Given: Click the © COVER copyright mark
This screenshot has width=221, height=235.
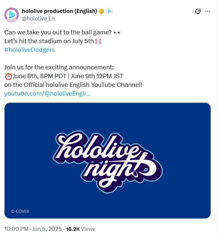Looking at the screenshot, I should coord(20,211).
